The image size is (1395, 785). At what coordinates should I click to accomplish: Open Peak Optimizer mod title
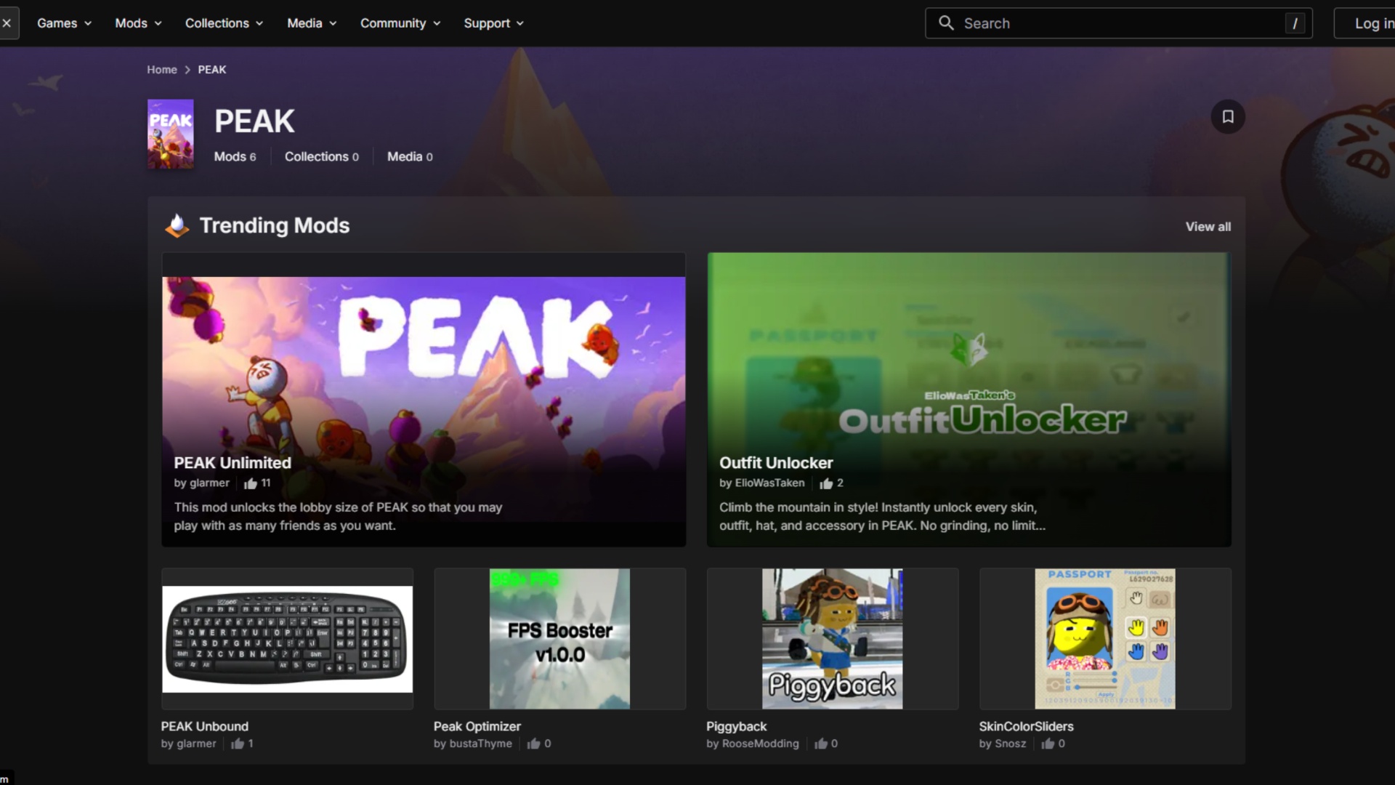pos(477,727)
